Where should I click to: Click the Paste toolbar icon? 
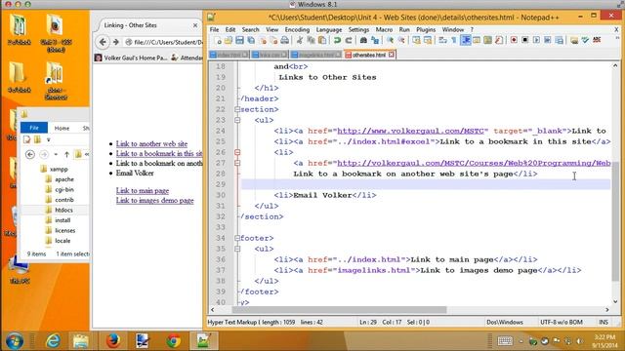[x=322, y=40]
